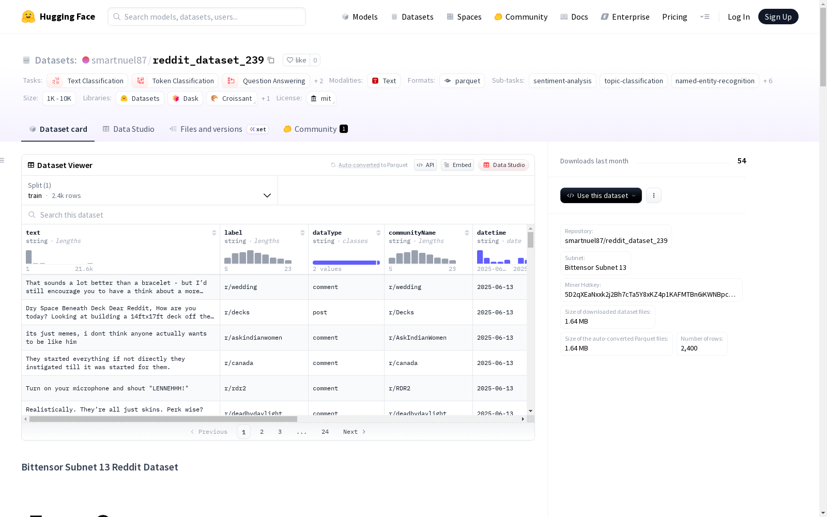This screenshot has height=517, width=827.
Task: Expand the +6 more sub-tasks
Action: pyautogui.click(x=768, y=81)
